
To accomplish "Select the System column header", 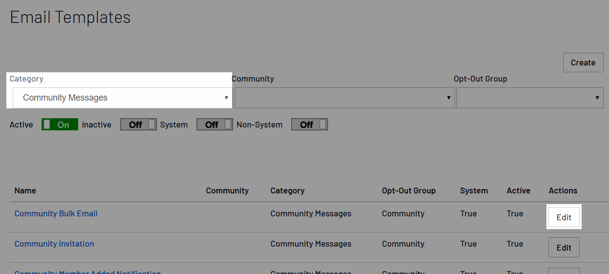I will coord(474,190).
